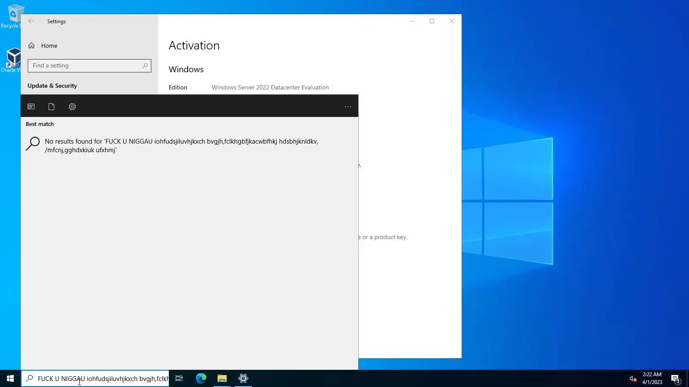Click the magnifier icon in 'Find a setting'
Image resolution: width=689 pixels, height=387 pixels.
tap(145, 66)
